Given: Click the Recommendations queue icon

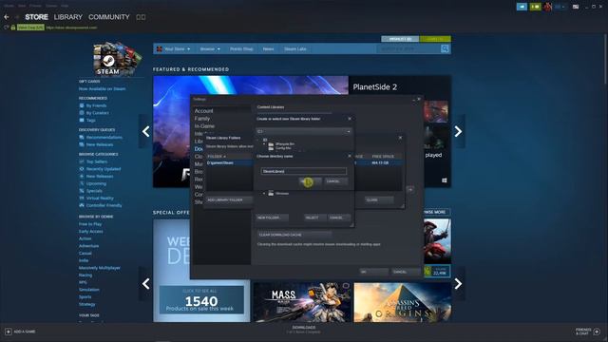Looking at the screenshot, I should tap(82, 137).
